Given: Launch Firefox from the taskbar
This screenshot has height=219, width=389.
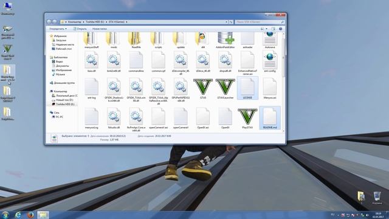Looking at the screenshot, I should (x=30, y=215).
